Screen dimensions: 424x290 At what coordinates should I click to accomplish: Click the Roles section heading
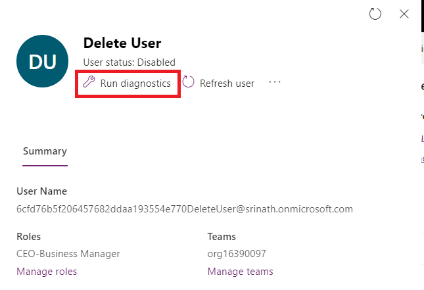(x=29, y=237)
